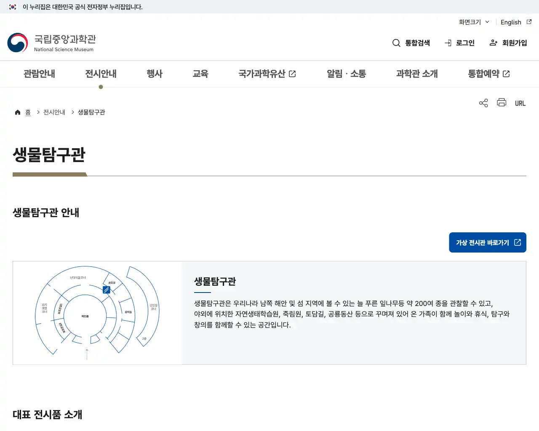
Task: Click 전시안내 in the breadcrumb trail
Action: (x=54, y=112)
